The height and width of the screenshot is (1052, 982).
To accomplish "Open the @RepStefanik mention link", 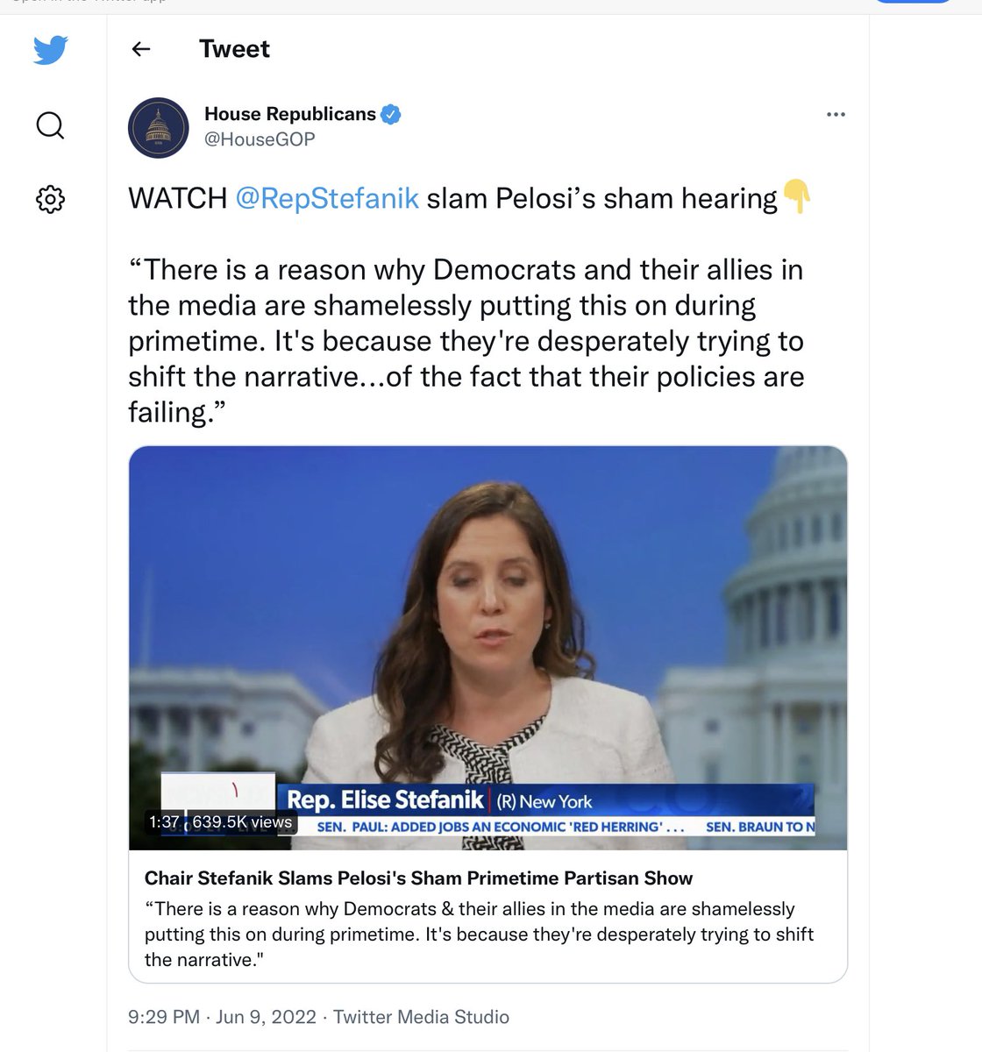I will point(327,198).
